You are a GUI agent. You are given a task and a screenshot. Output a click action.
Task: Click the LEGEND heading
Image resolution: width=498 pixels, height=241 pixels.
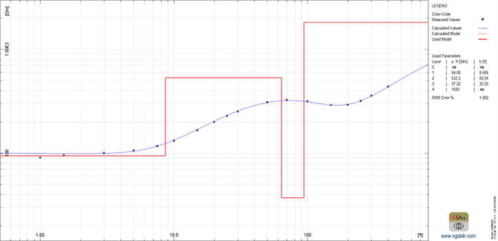[439, 6]
